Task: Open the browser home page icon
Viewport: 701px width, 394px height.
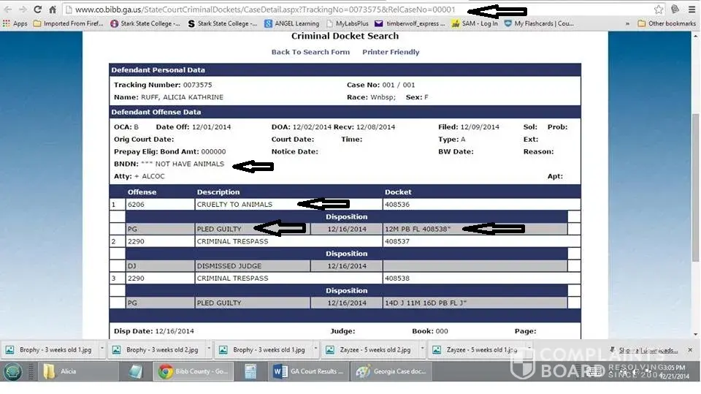Action: point(53,10)
